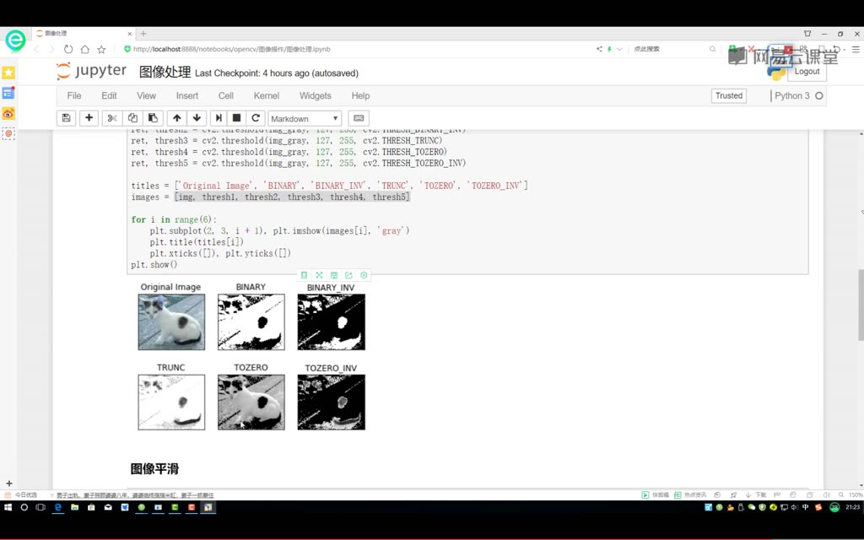Open the Edit menu
This screenshot has width=864, height=540.
(109, 95)
